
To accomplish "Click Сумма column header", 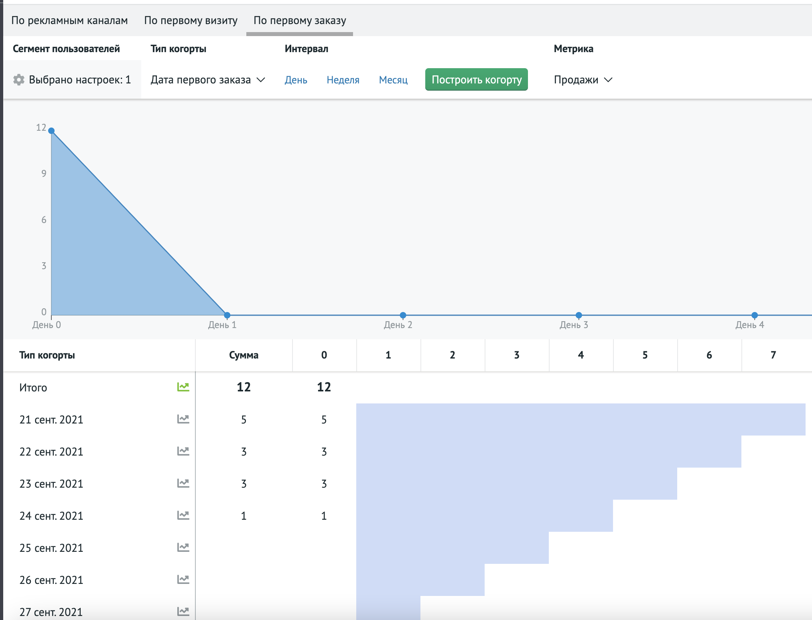I will tap(244, 355).
